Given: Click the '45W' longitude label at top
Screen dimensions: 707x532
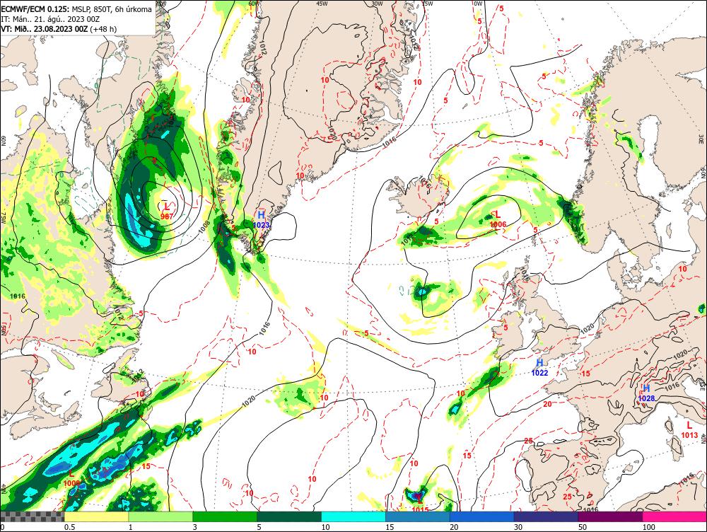Looking at the screenshot, I should 322,4.
